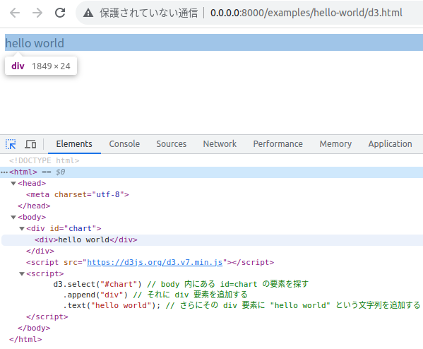Toggle the device toolbar icon
The image size is (423, 349).
[x=30, y=144]
